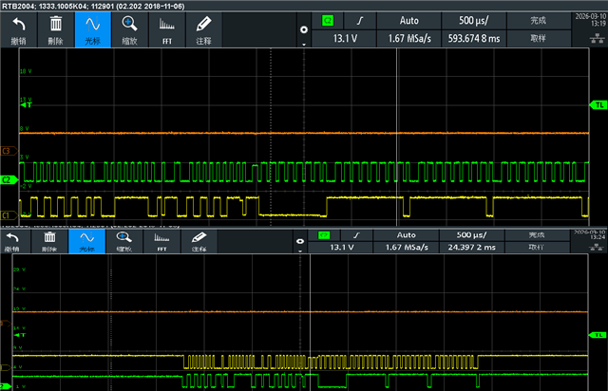Open the Auto trigger mode selector in the top bar
The width and height of the screenshot is (608, 391).
(409, 20)
